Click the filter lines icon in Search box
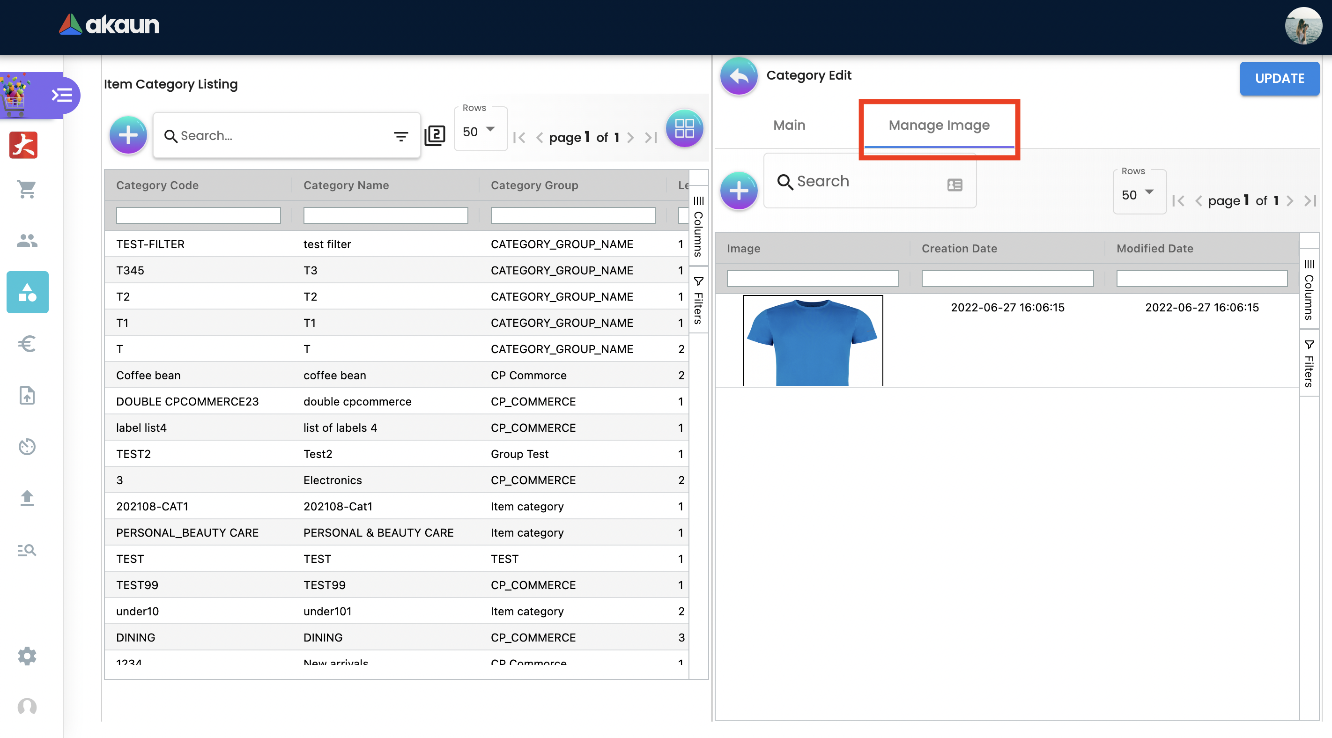The height and width of the screenshot is (738, 1332). click(401, 136)
